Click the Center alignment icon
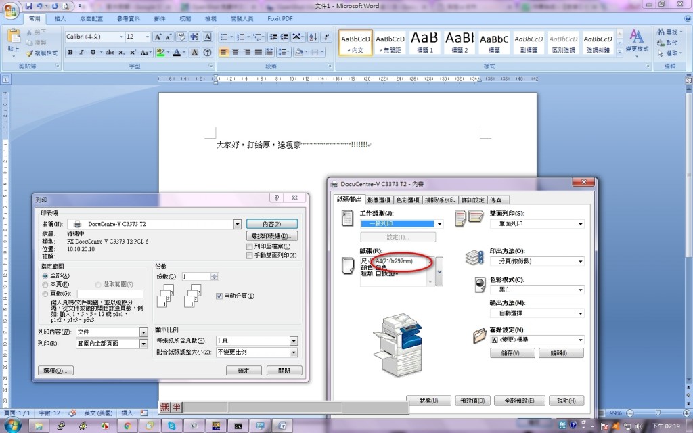Viewport: 693px width, 433px height. pyautogui.click(x=236, y=52)
